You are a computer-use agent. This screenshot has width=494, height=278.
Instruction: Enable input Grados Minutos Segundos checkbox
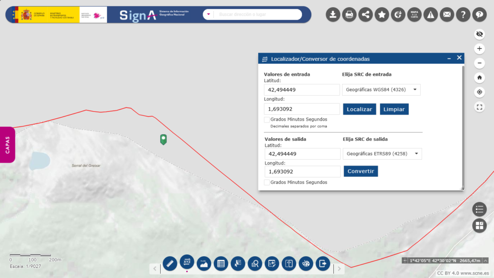(x=267, y=119)
